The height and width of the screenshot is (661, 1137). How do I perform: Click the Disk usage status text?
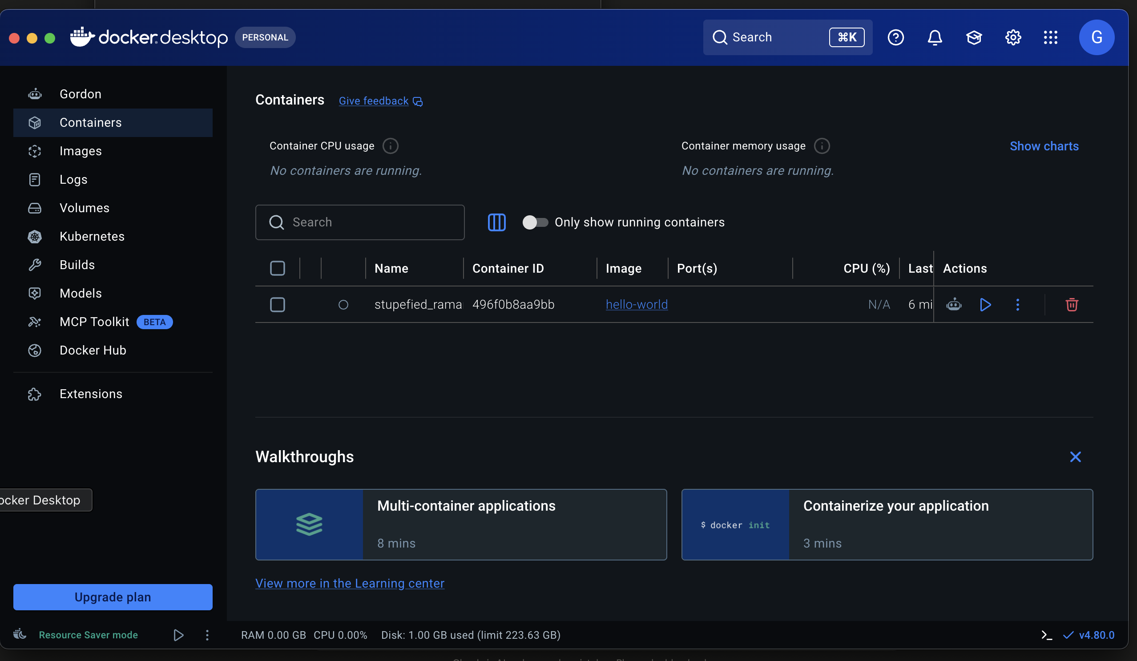coord(471,635)
